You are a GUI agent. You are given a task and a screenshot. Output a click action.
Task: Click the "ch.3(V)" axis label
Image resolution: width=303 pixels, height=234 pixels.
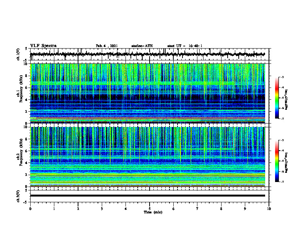point(18,196)
